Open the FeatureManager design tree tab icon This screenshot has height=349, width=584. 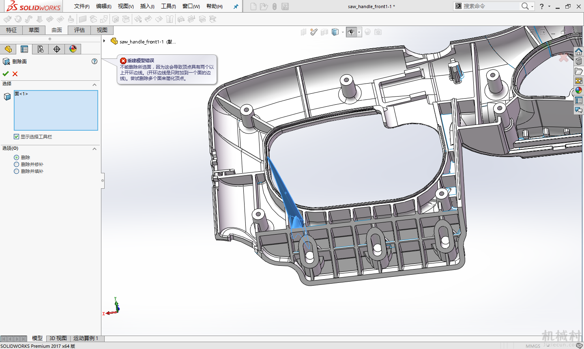pyautogui.click(x=8, y=49)
